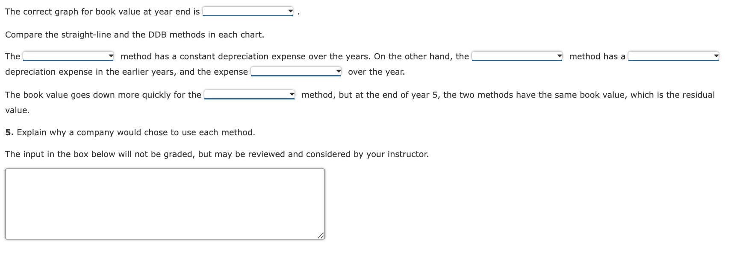731x262 pixels.
Task: Click the resize handle of the text box
Action: click(x=321, y=236)
